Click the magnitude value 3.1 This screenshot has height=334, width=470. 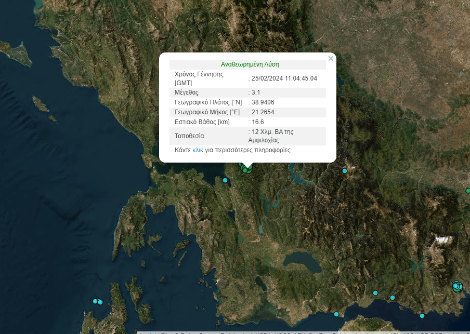coord(256,92)
